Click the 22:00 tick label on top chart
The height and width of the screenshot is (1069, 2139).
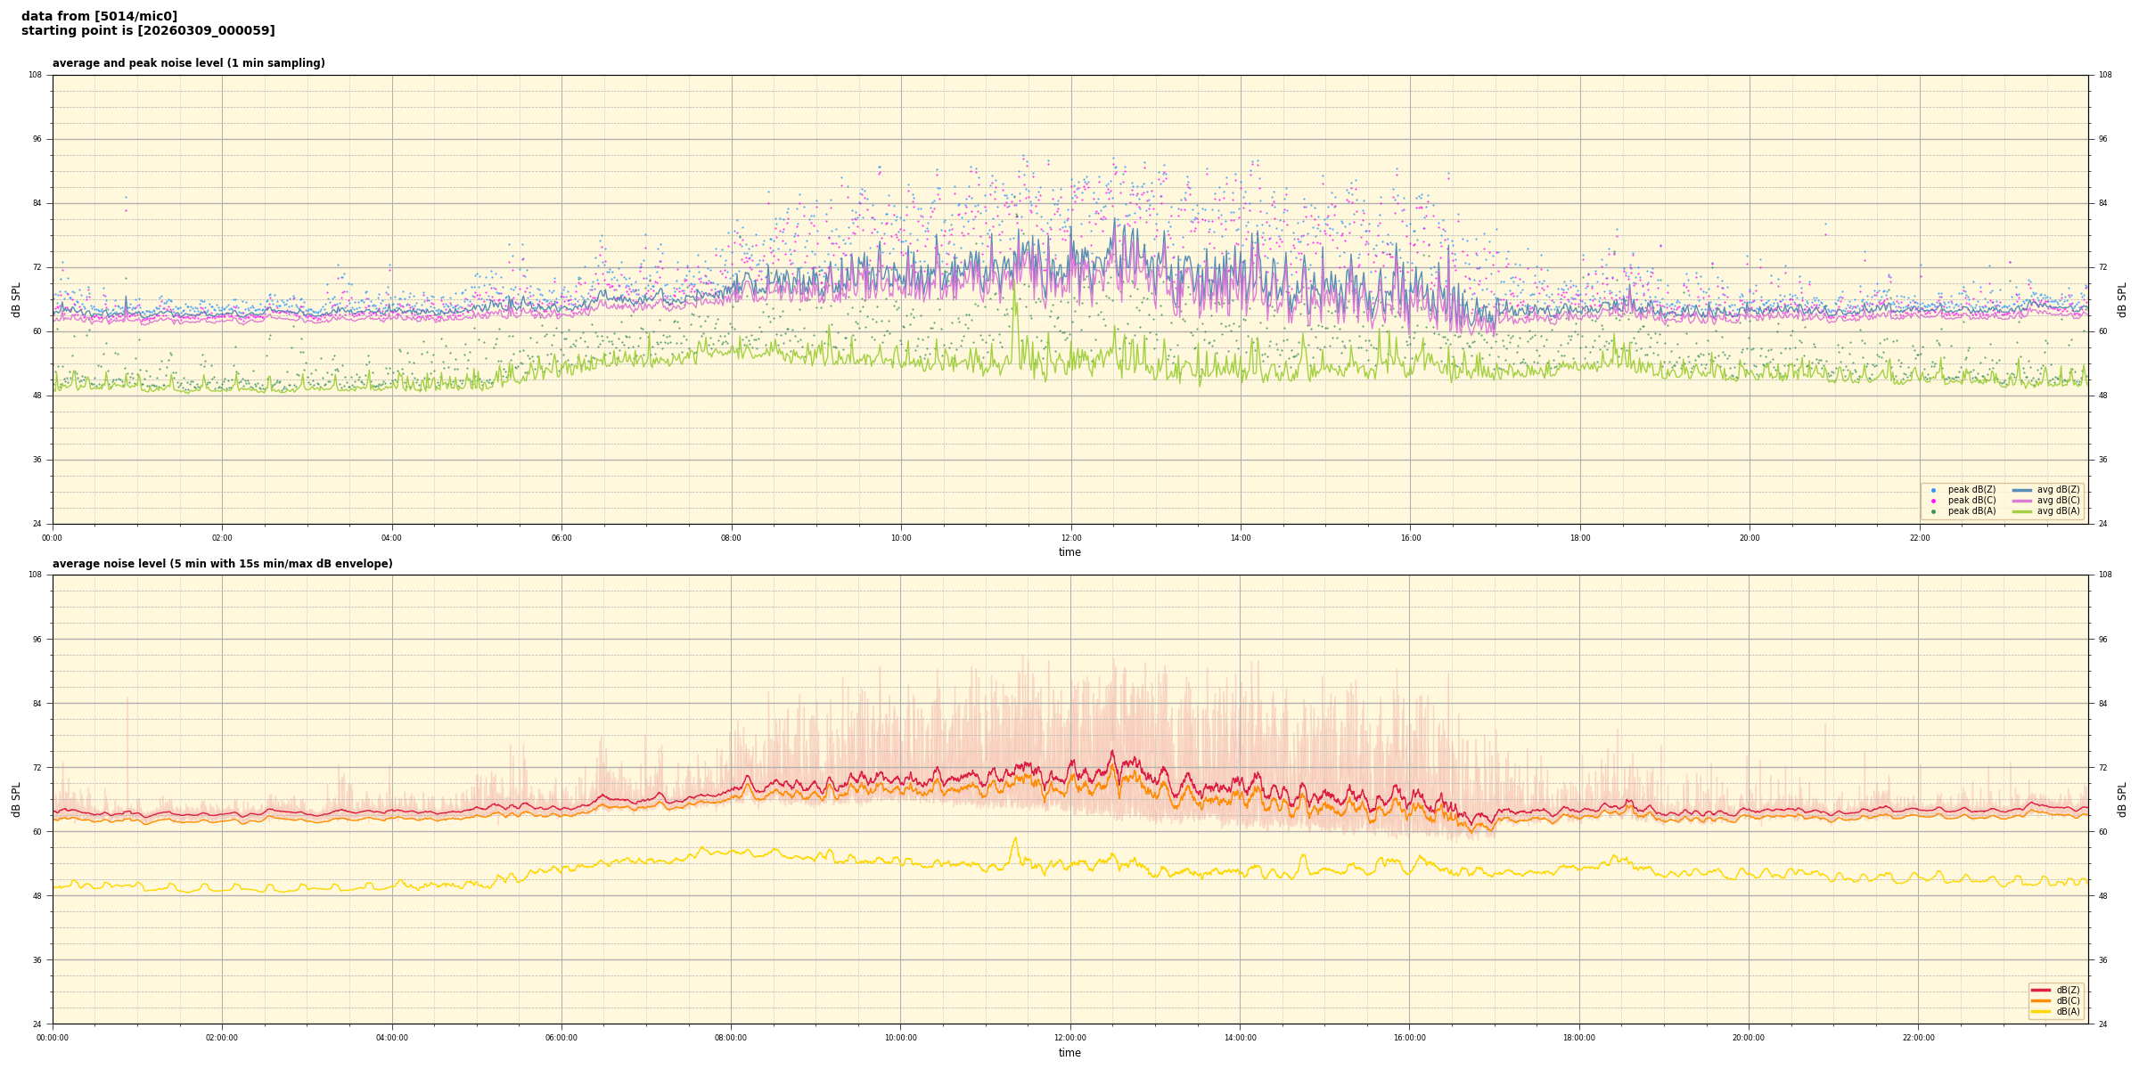tap(1919, 538)
